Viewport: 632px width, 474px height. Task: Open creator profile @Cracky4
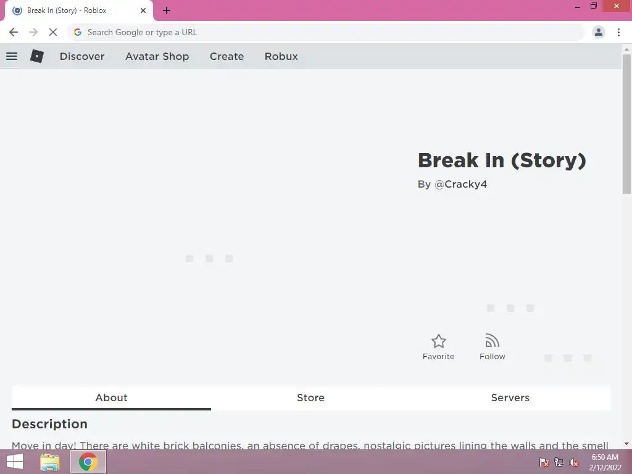tap(460, 184)
